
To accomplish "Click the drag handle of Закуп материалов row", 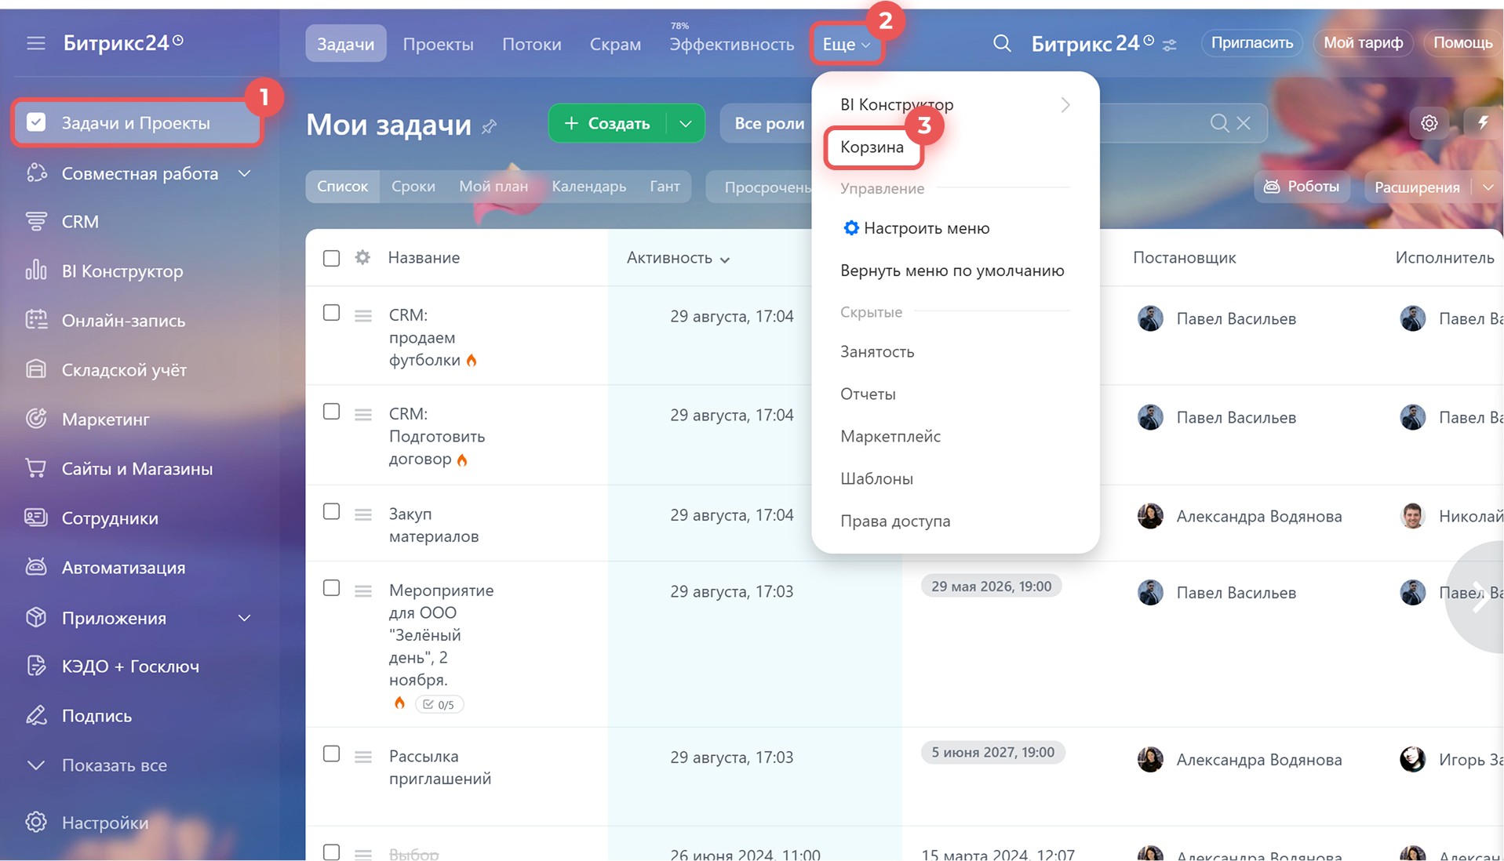I will [x=362, y=514].
